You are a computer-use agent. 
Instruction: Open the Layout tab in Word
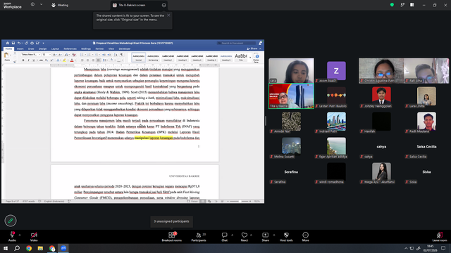pos(55,48)
